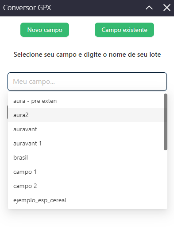
Task: Select the ejemplo_esp_cereal field
Action: (x=86, y=200)
